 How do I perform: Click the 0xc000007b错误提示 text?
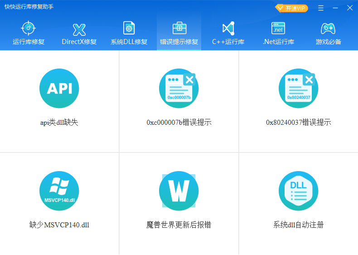coord(179,123)
